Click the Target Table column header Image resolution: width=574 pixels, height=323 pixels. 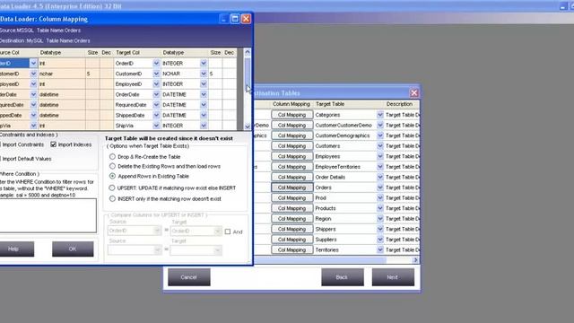tap(348, 104)
